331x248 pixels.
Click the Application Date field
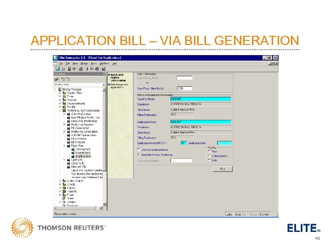225,143
